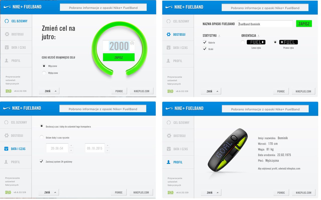Click the 09.10.2015 date field
The width and height of the screenshot is (321, 200).
[95, 148]
